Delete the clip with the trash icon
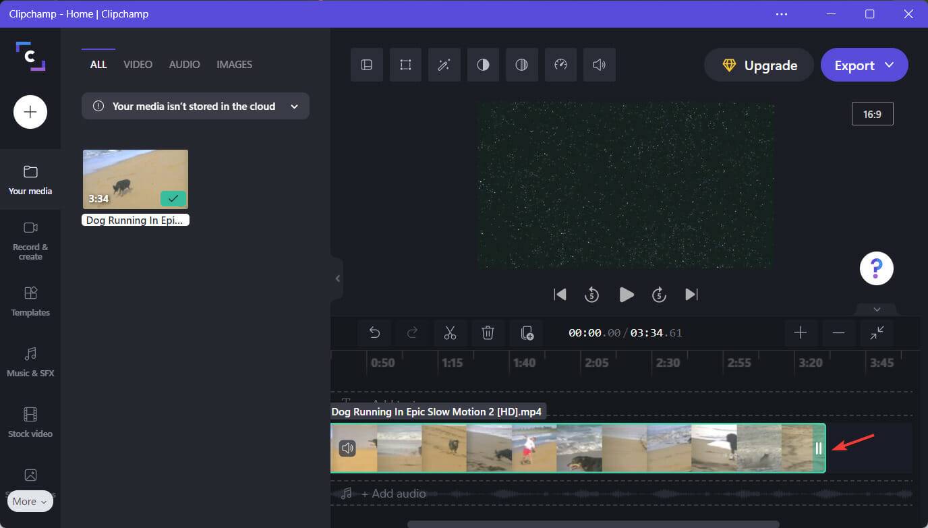The width and height of the screenshot is (928, 528). click(488, 332)
